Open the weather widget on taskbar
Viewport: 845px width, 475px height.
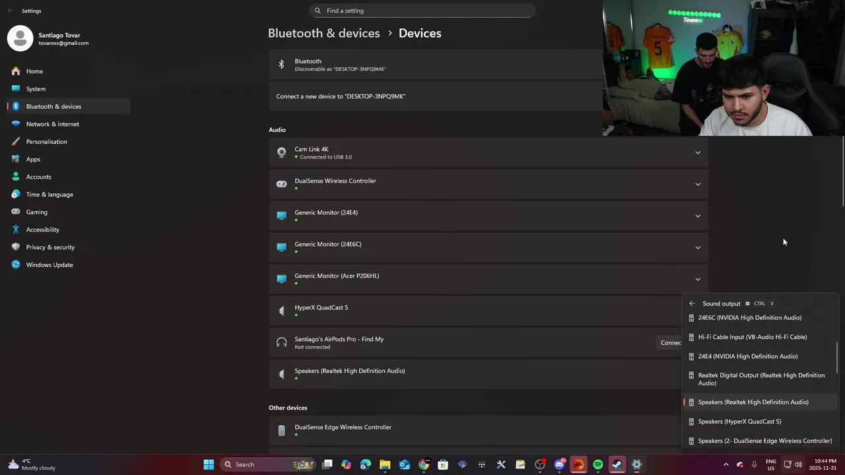coord(32,464)
